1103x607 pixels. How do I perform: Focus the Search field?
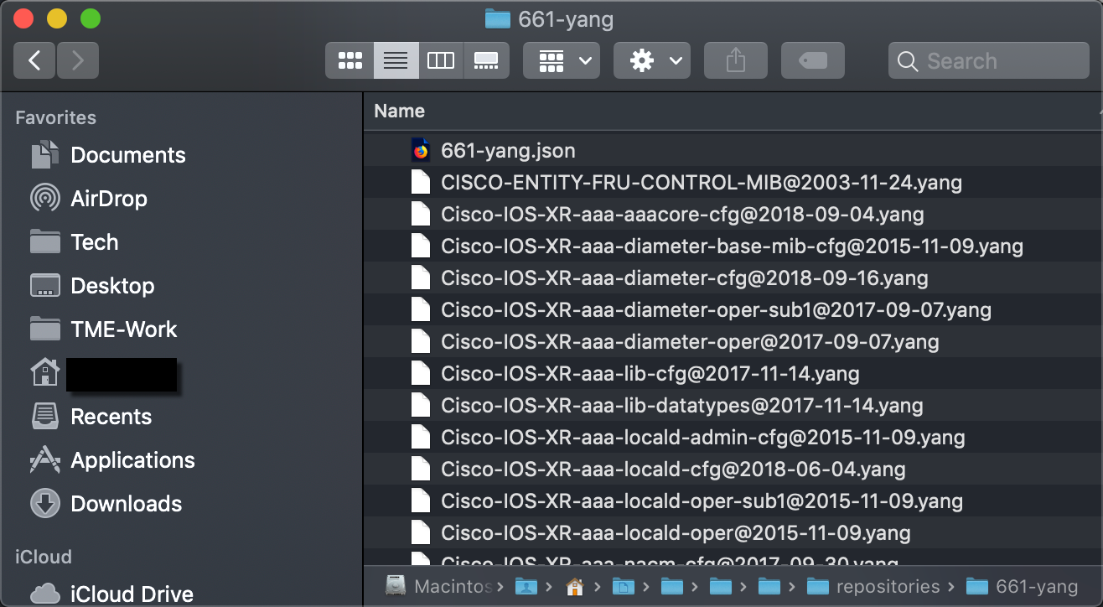989,60
